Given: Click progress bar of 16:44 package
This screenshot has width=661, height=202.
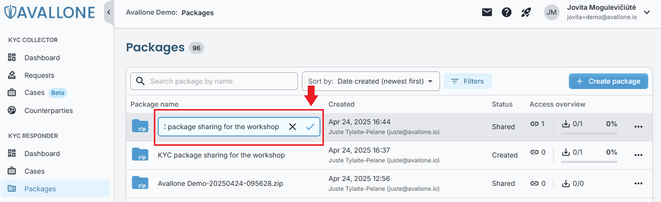Looking at the screenshot, I should point(589,133).
